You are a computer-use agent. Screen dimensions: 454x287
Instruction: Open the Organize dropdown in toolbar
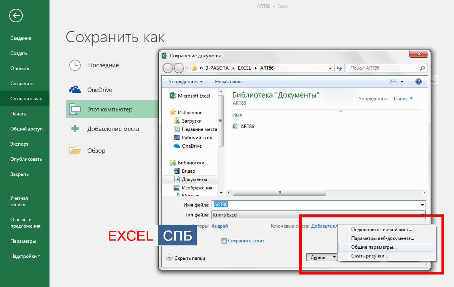(186, 82)
